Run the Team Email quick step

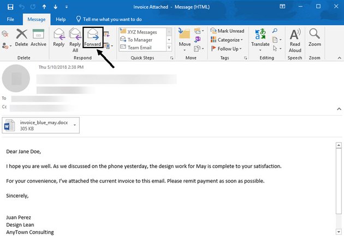point(140,48)
